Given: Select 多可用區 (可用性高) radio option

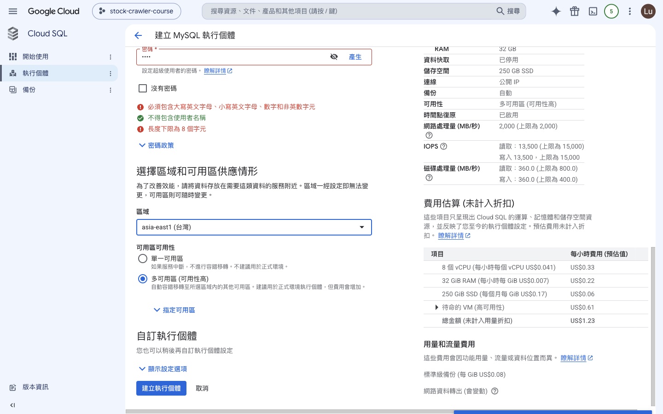Looking at the screenshot, I should 143,279.
